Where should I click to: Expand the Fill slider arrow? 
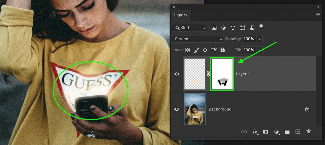[x=259, y=50]
